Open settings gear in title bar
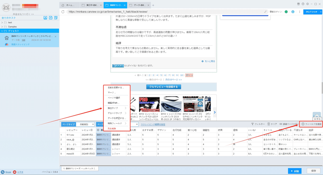The height and width of the screenshot is (175, 323). pos(308,4)
